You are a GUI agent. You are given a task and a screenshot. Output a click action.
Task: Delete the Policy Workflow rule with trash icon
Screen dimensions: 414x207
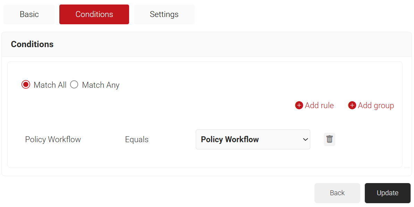tap(329, 139)
